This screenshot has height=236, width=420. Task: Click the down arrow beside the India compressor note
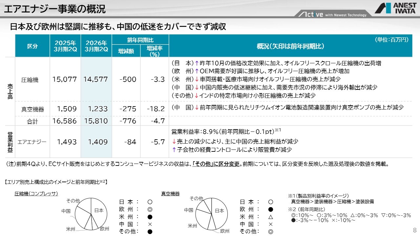[197, 96]
